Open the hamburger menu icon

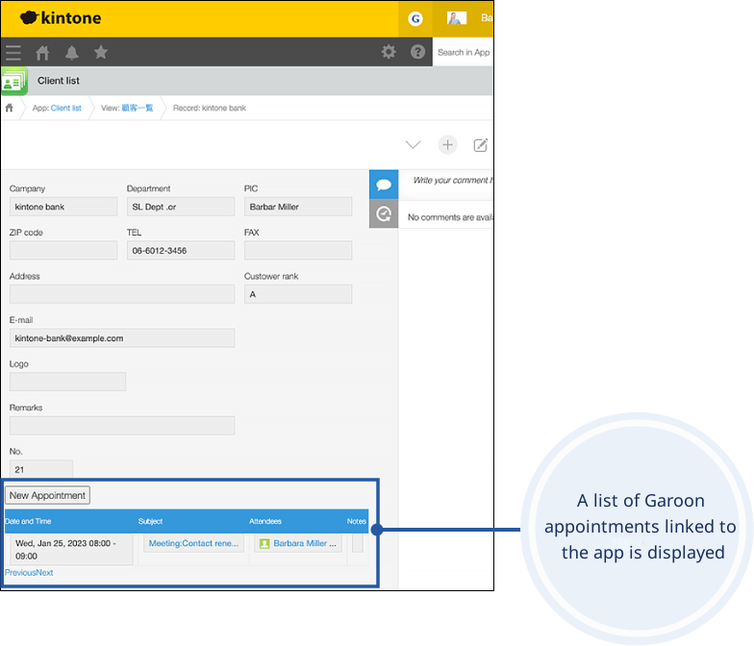coord(13,52)
